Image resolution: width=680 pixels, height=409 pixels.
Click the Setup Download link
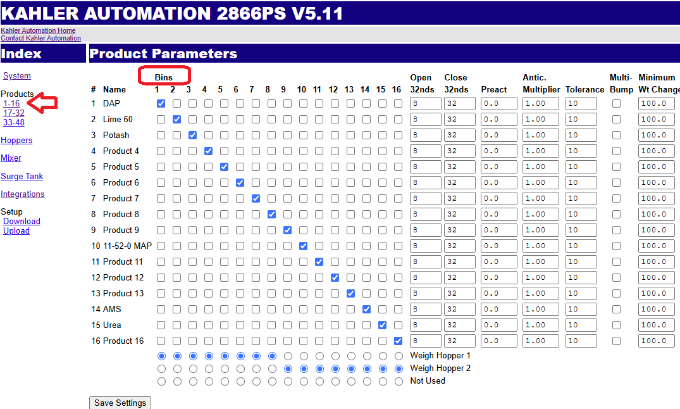pyautogui.click(x=22, y=222)
